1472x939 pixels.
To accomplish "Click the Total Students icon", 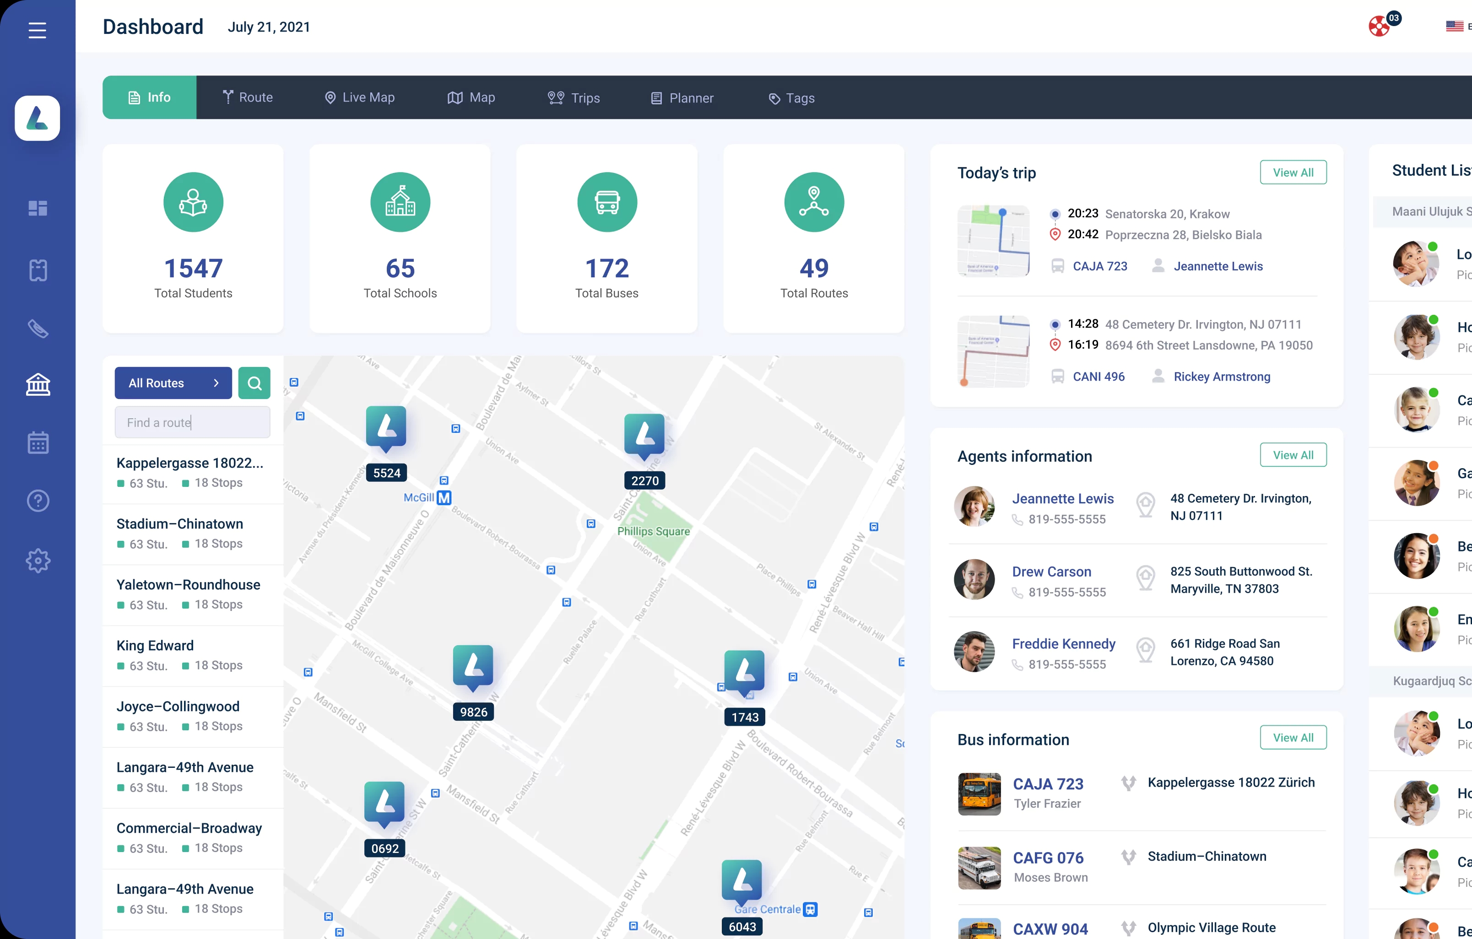I will pos(193,202).
